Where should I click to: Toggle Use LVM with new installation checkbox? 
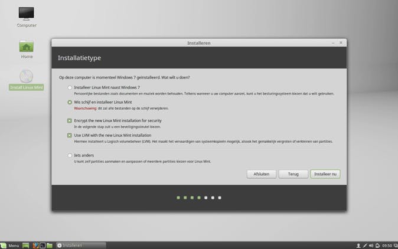coord(70,135)
